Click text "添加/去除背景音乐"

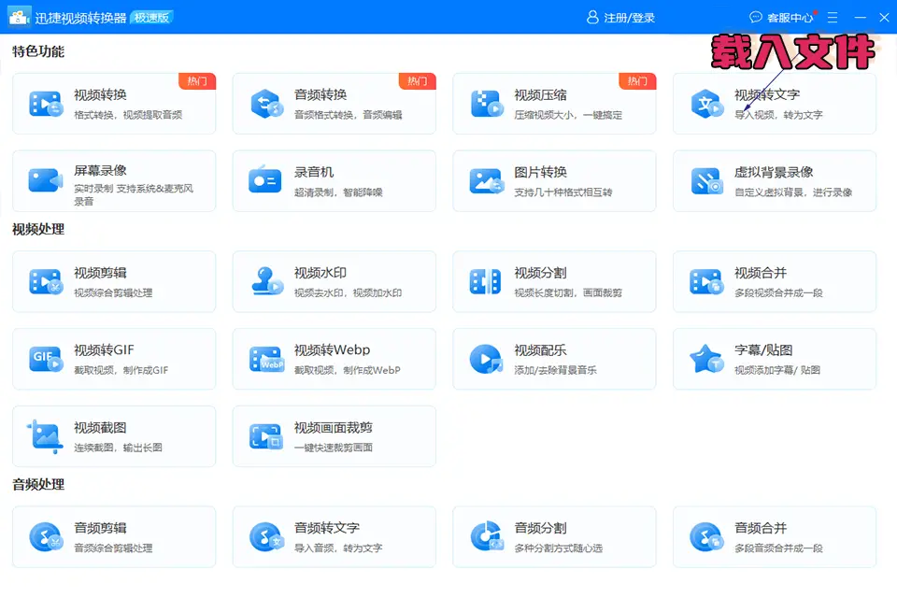tap(555, 370)
